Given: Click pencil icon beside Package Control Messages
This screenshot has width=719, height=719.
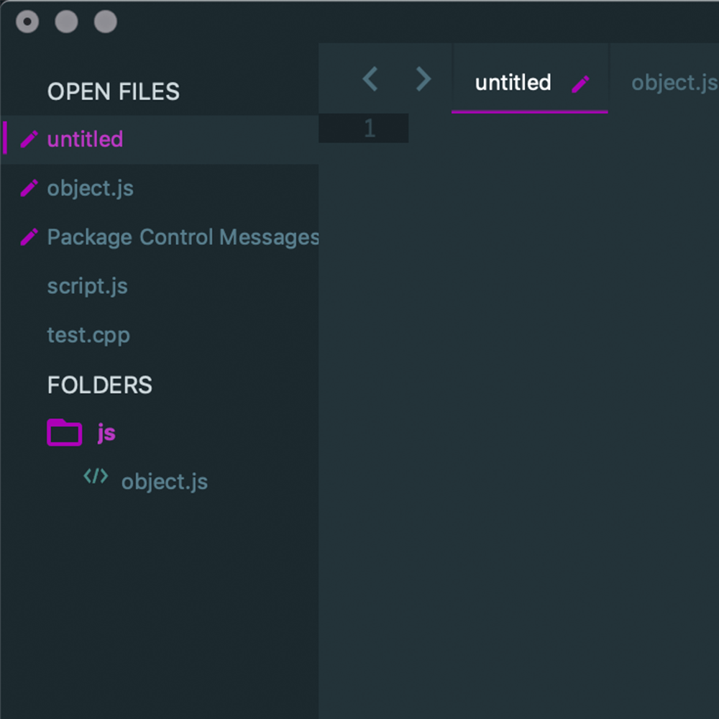Looking at the screenshot, I should coord(29,237).
